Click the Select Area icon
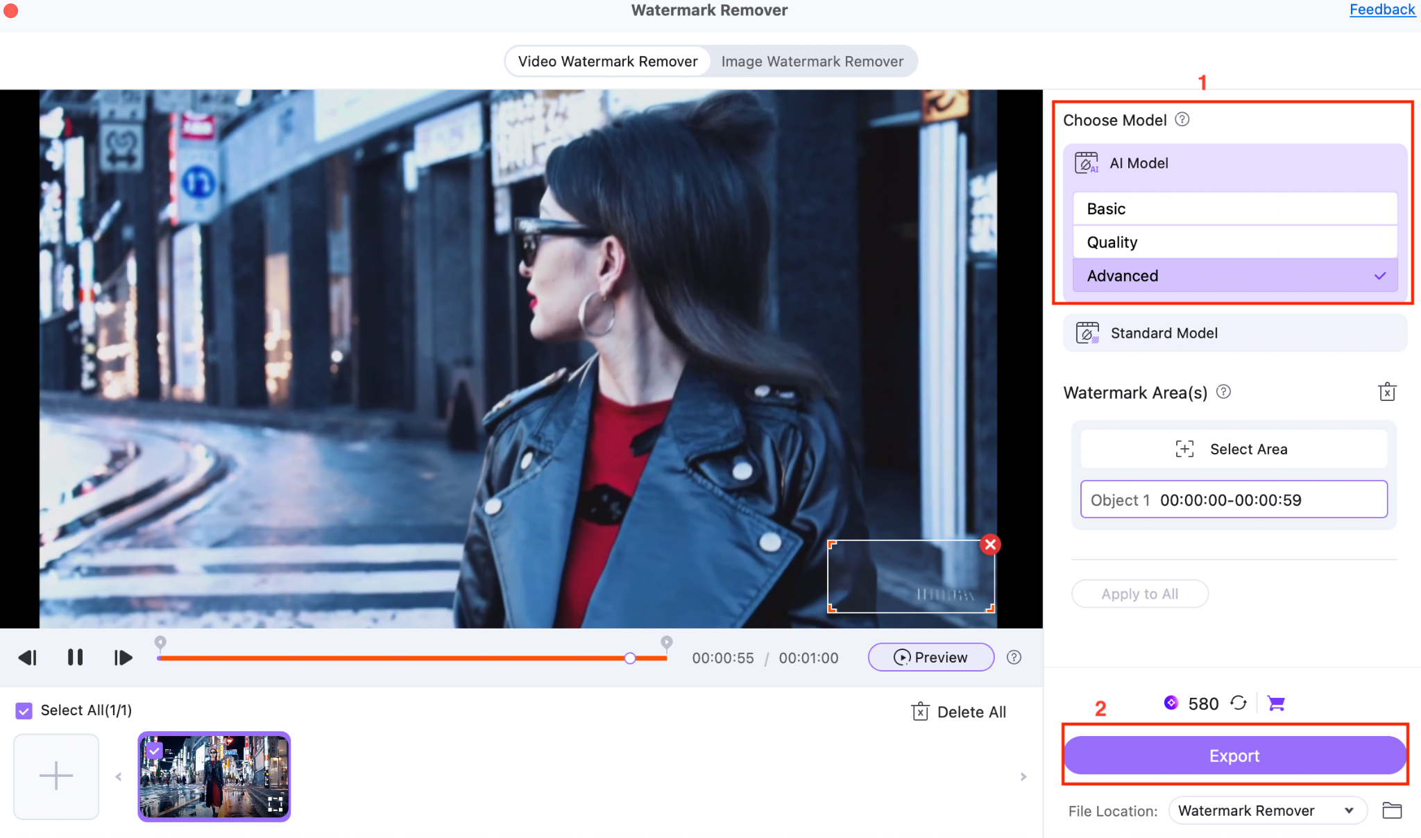1421x838 pixels. (1184, 448)
